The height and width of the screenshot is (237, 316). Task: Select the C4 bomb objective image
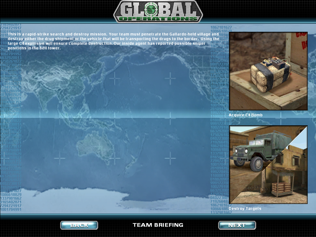[x=268, y=71]
